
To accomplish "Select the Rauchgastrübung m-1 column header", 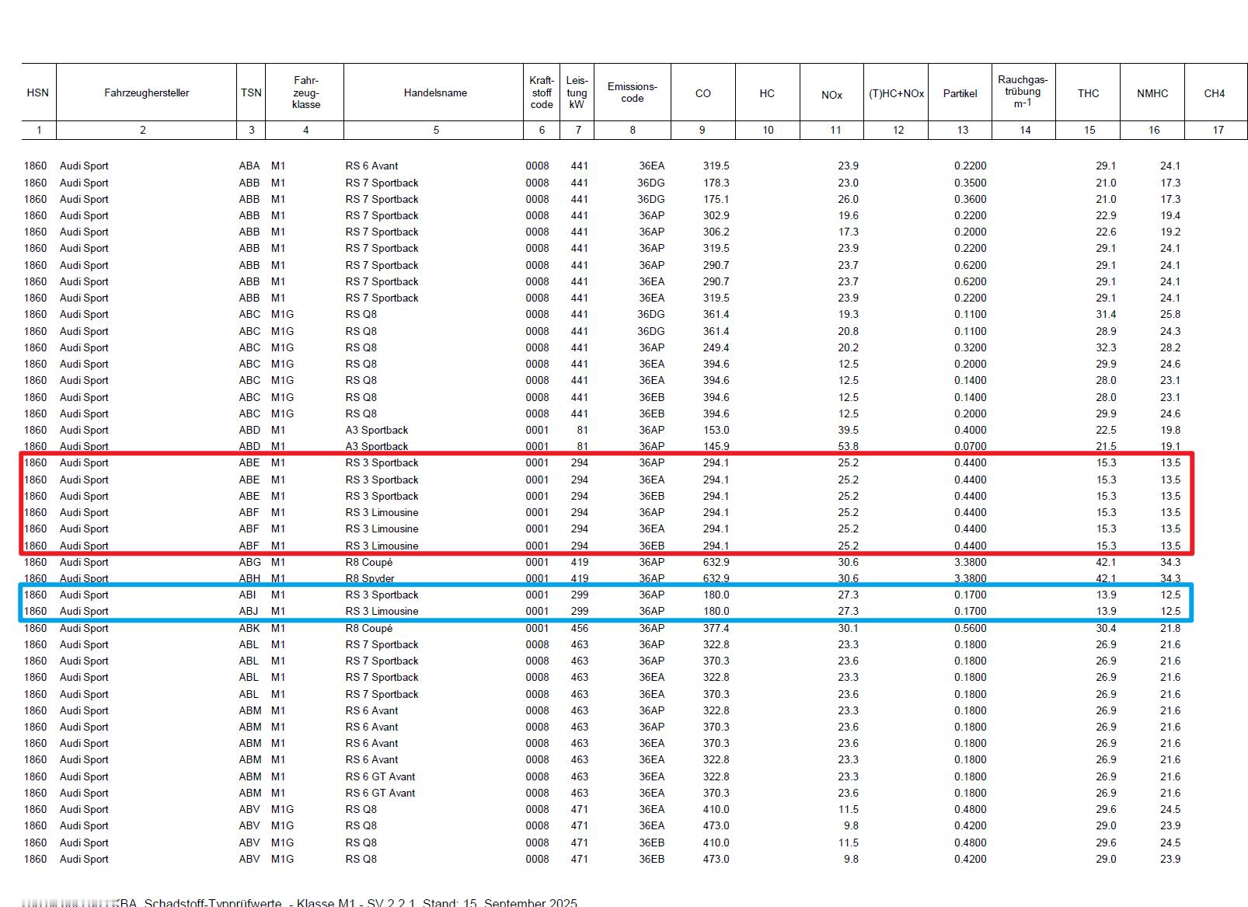I will [x=1023, y=91].
